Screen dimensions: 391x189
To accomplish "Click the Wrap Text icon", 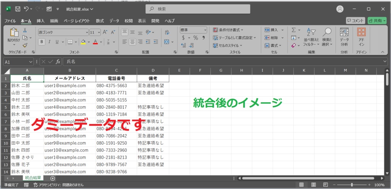I will [x=167, y=32].
